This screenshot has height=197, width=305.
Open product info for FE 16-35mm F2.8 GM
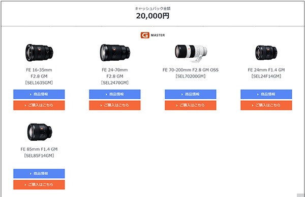tap(39, 94)
